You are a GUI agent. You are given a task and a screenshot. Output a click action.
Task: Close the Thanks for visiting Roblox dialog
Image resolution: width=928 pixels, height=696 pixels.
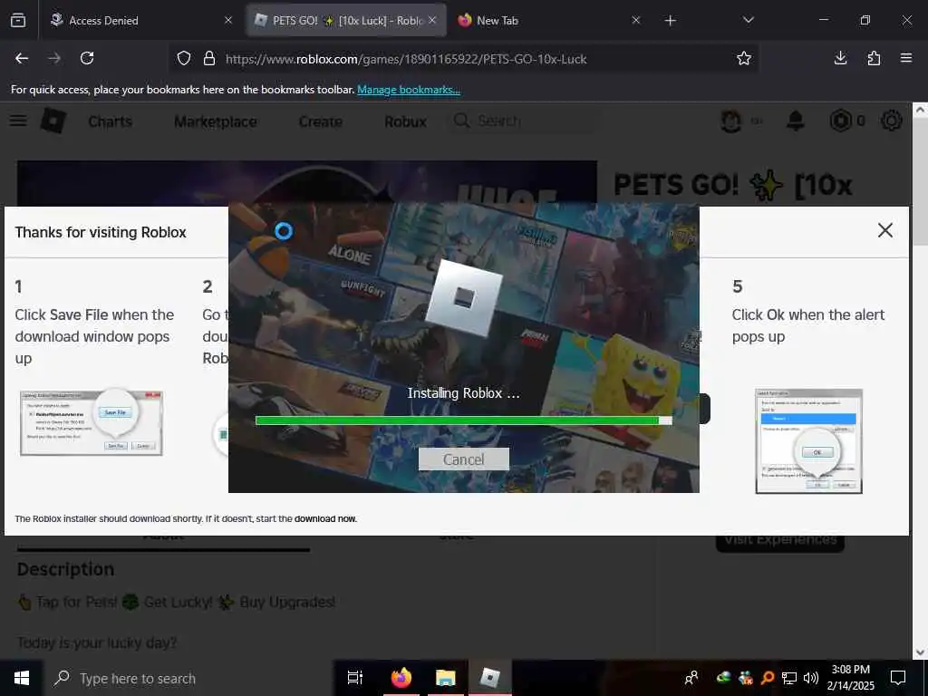(884, 230)
